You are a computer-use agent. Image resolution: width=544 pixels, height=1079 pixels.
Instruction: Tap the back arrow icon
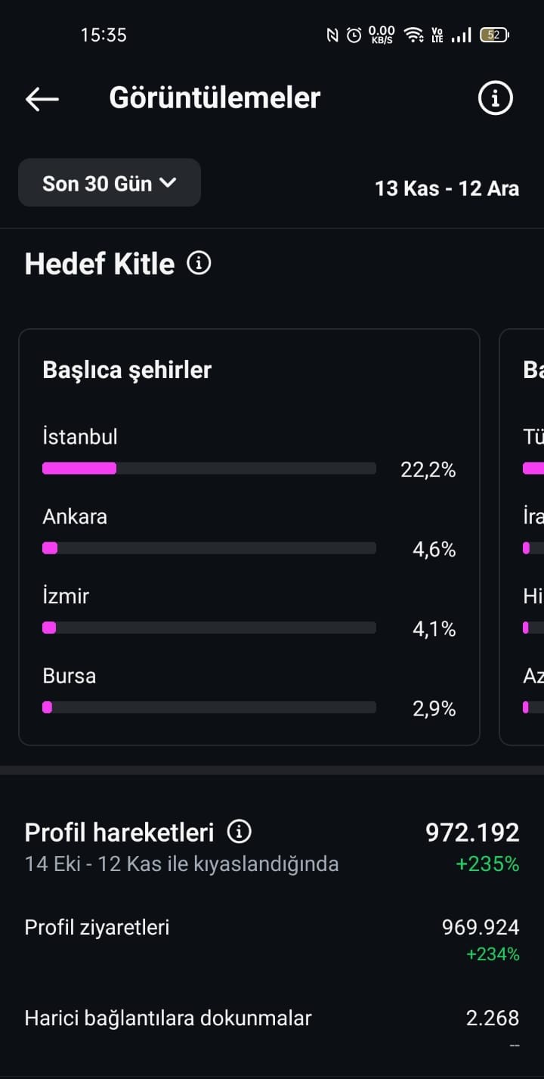pyautogui.click(x=42, y=98)
